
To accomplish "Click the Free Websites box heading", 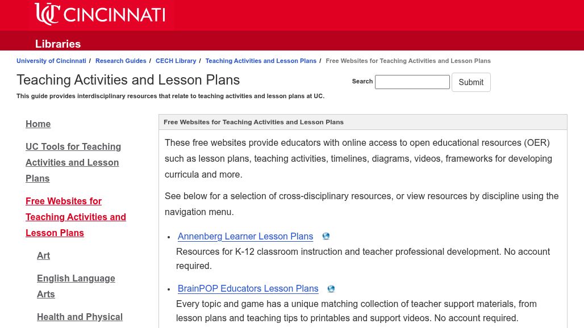I will pyautogui.click(x=253, y=122).
